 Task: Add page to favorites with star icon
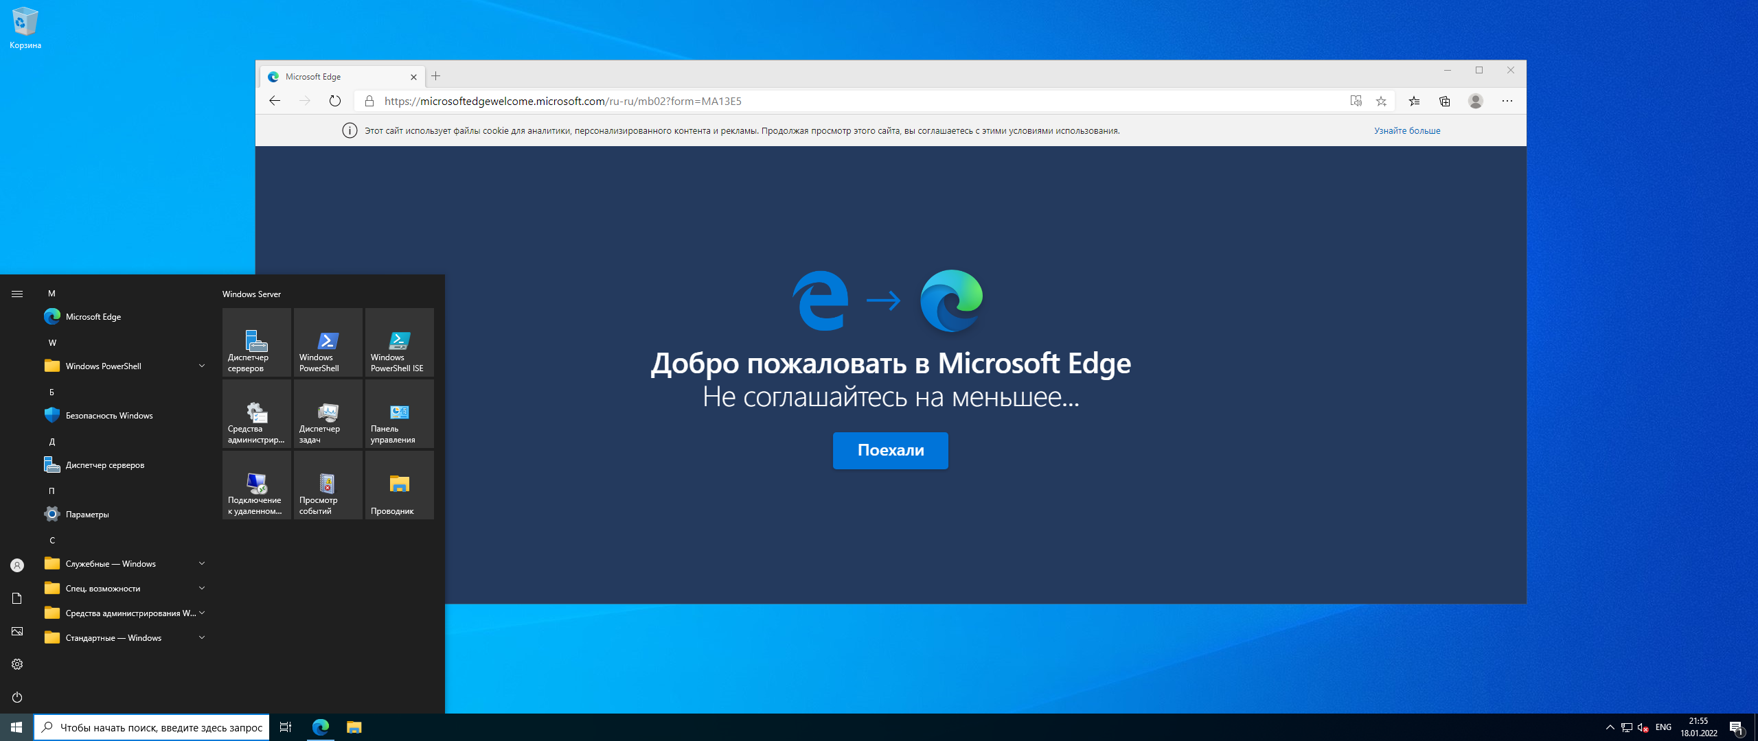point(1382,101)
